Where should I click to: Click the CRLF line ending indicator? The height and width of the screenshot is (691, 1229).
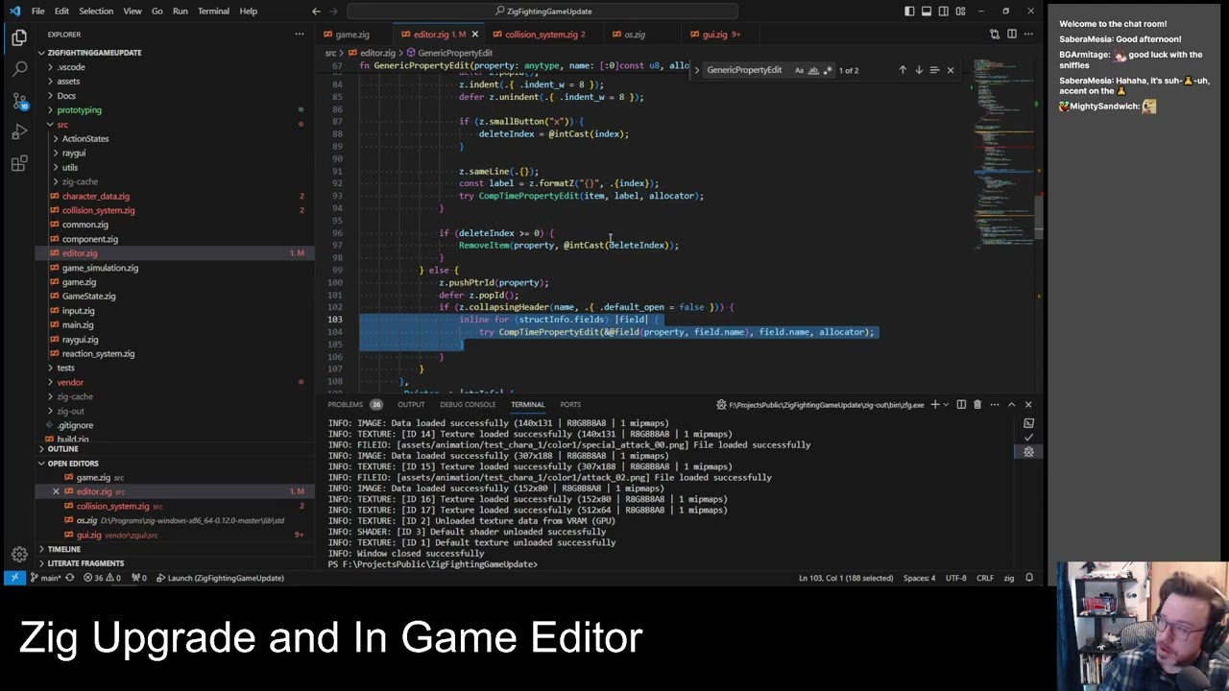point(985,578)
